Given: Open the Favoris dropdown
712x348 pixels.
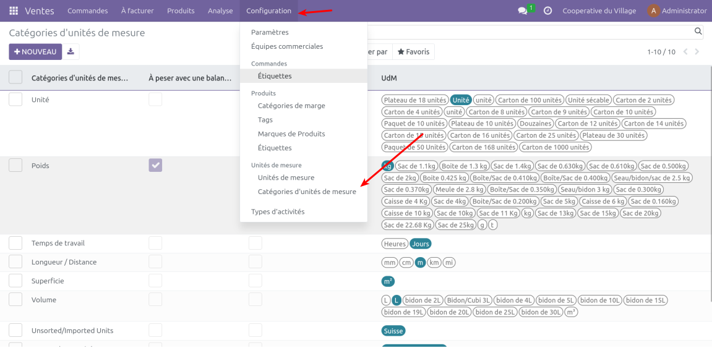Looking at the screenshot, I should click(413, 52).
